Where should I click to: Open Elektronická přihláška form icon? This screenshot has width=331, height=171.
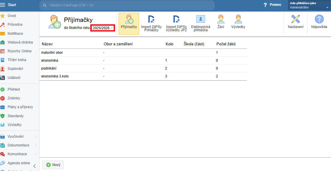click(x=200, y=19)
